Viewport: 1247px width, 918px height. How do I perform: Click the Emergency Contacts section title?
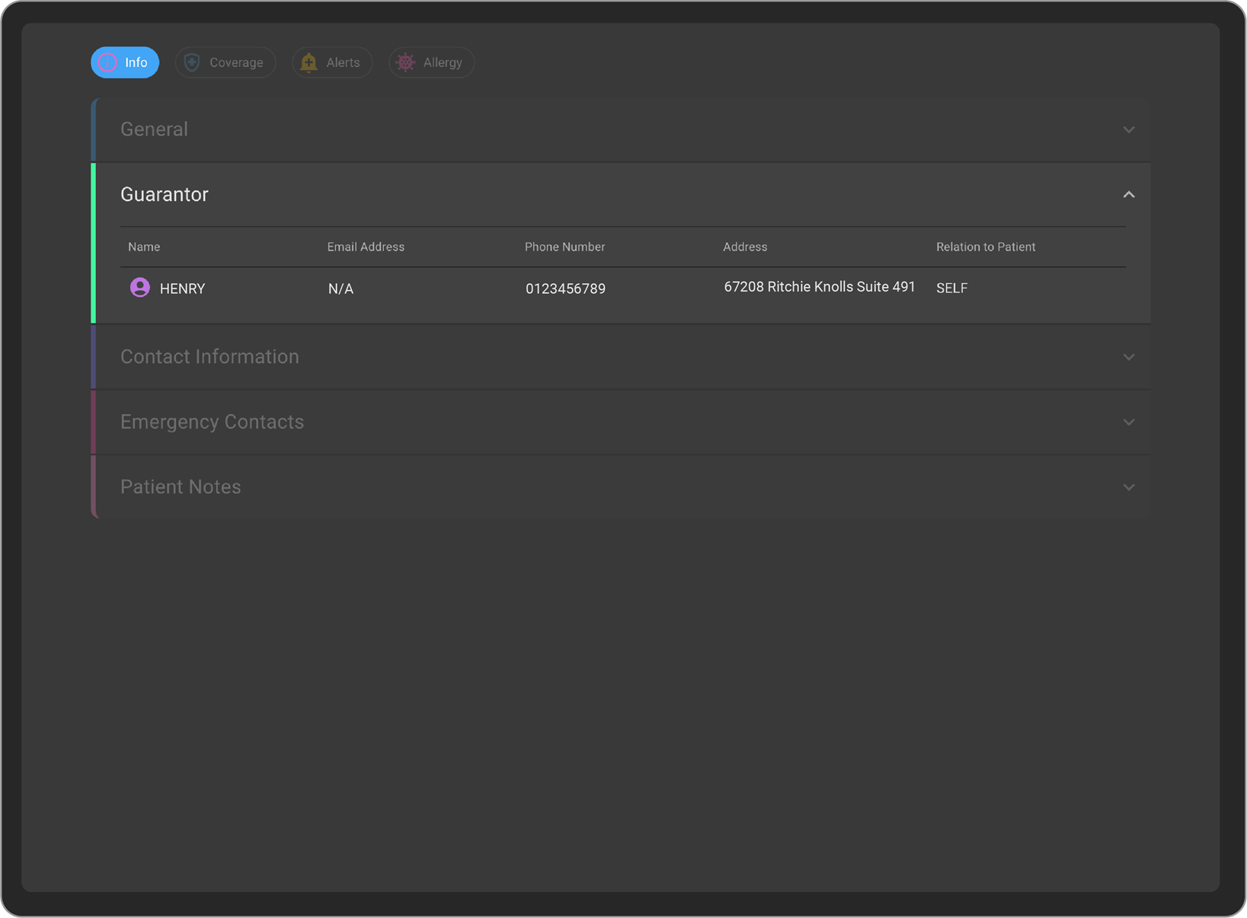click(x=212, y=422)
